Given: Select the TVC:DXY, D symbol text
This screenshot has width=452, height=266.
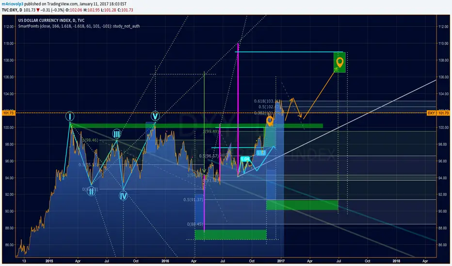Looking at the screenshot, I should pyautogui.click(x=12, y=10).
